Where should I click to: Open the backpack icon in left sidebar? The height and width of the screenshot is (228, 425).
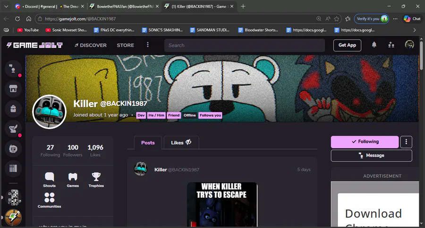(13, 109)
